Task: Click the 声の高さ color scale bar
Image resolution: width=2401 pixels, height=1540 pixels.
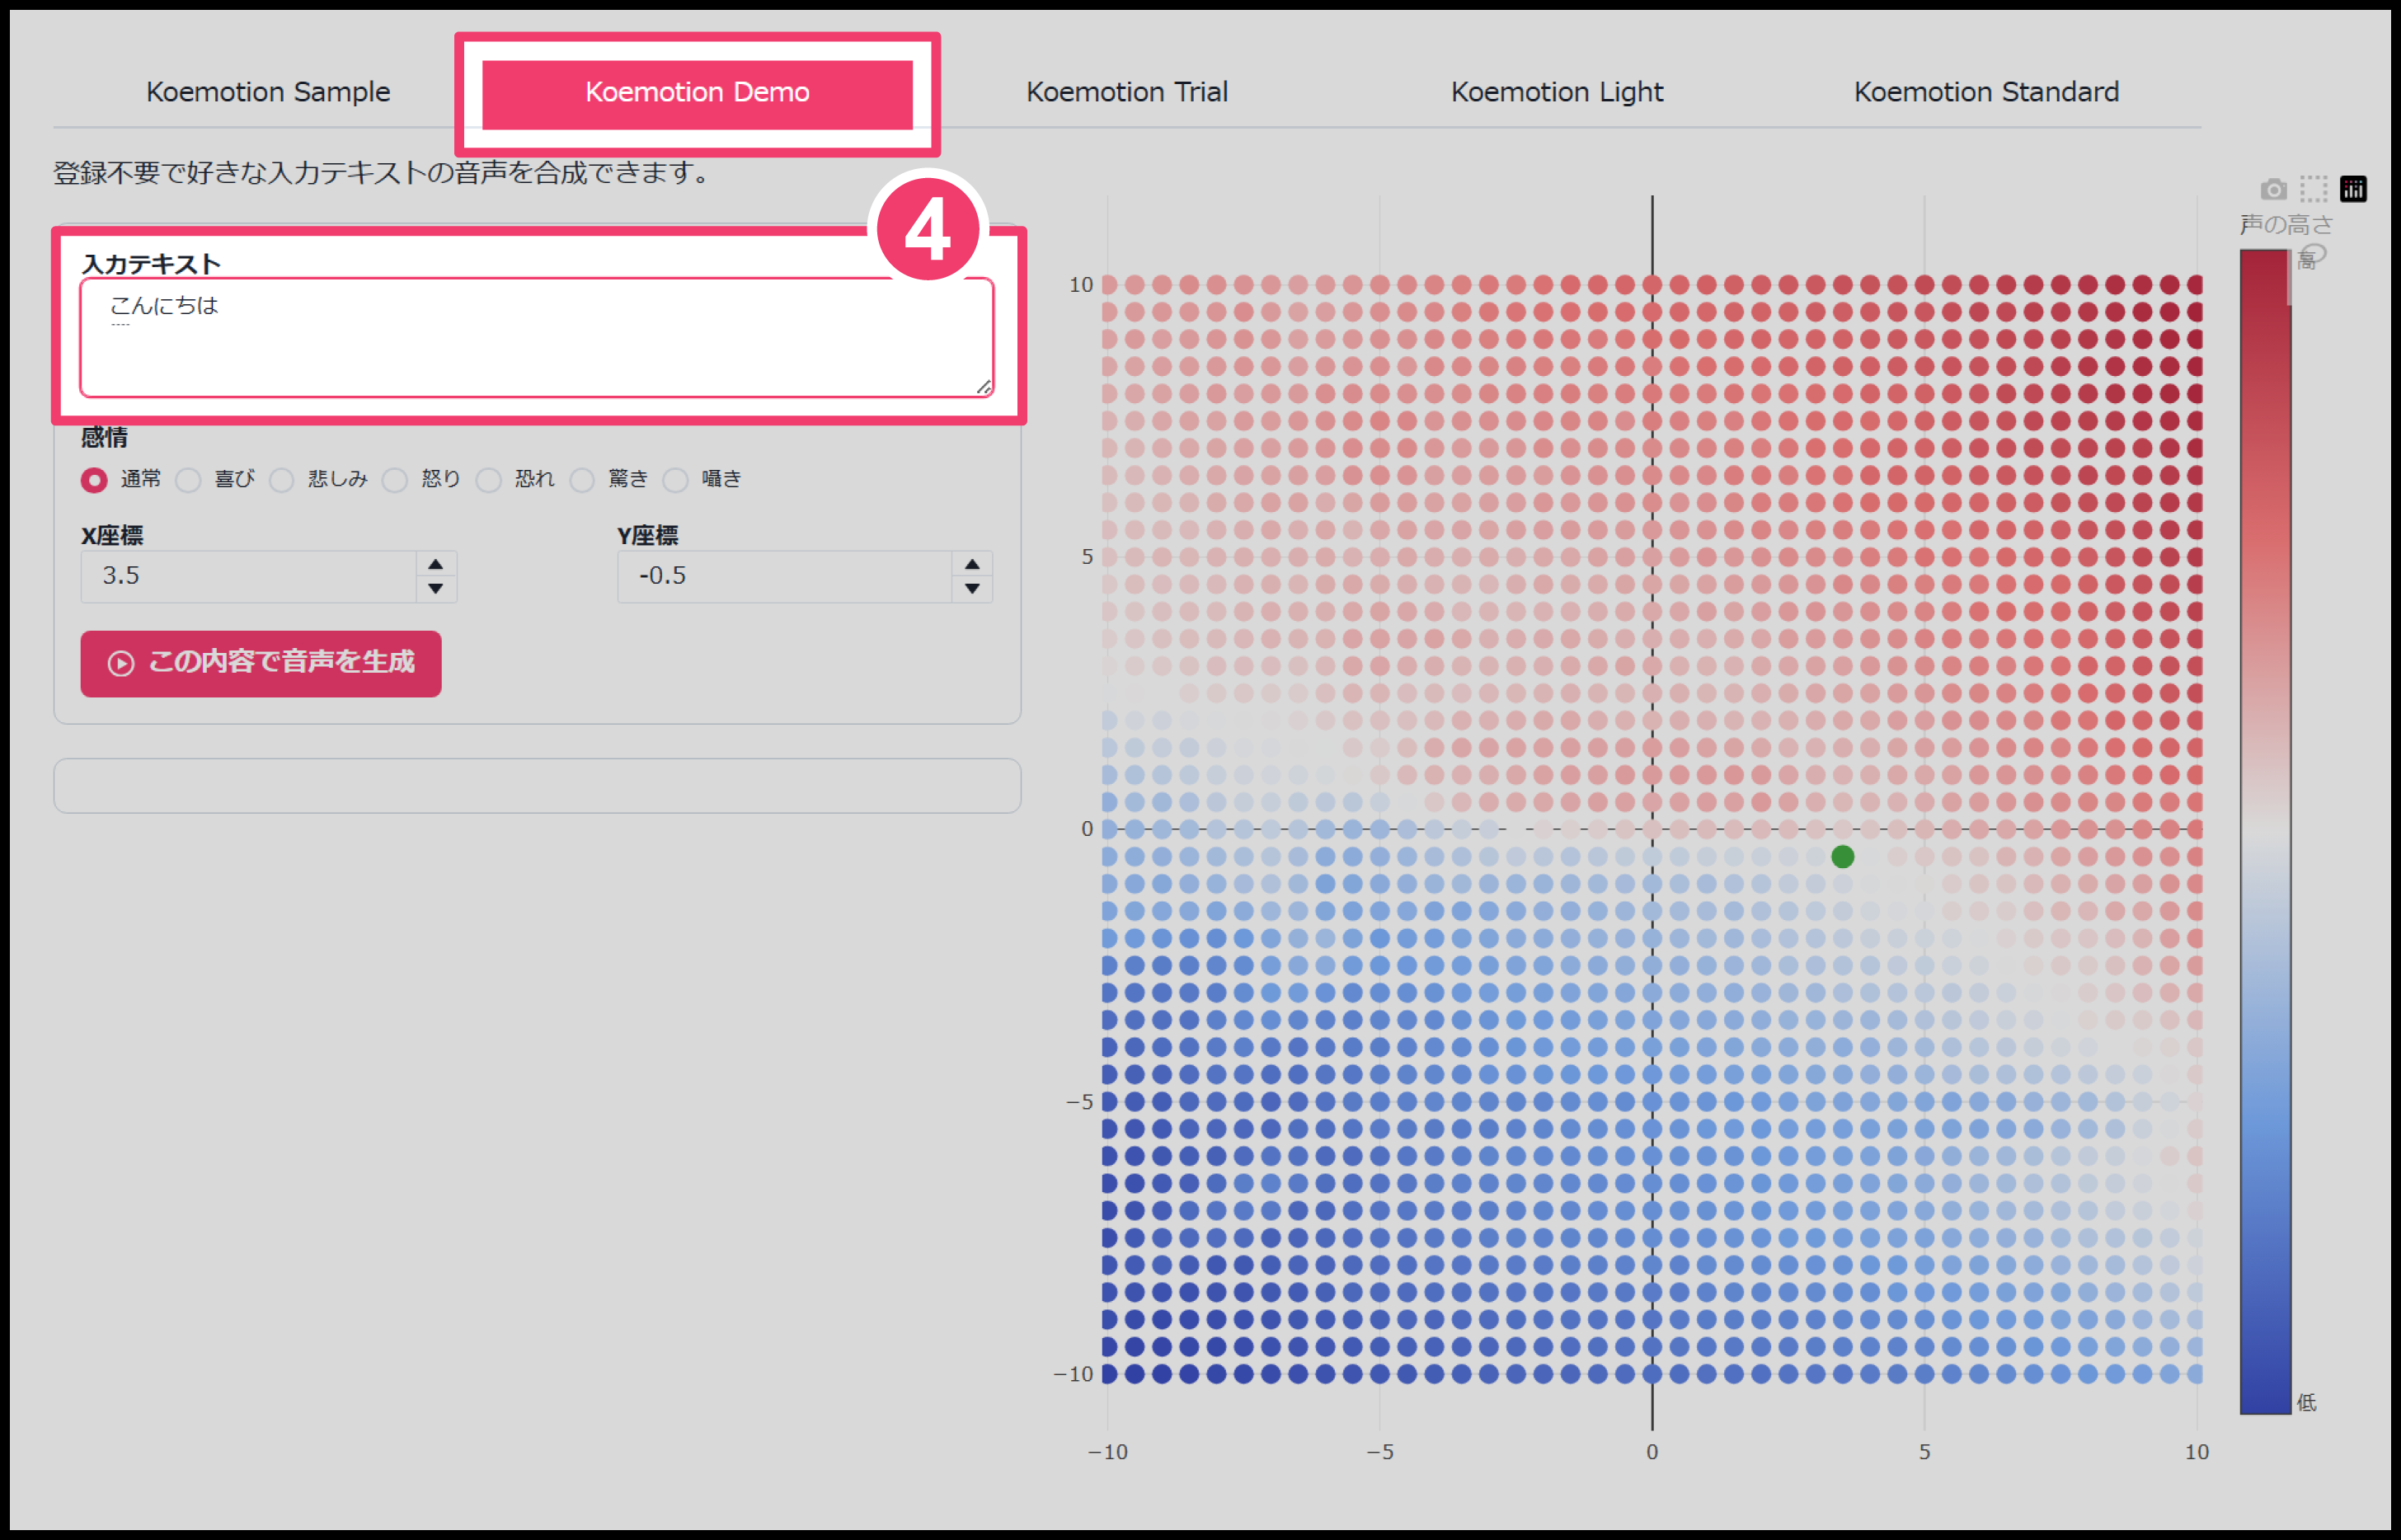Action: [2265, 831]
